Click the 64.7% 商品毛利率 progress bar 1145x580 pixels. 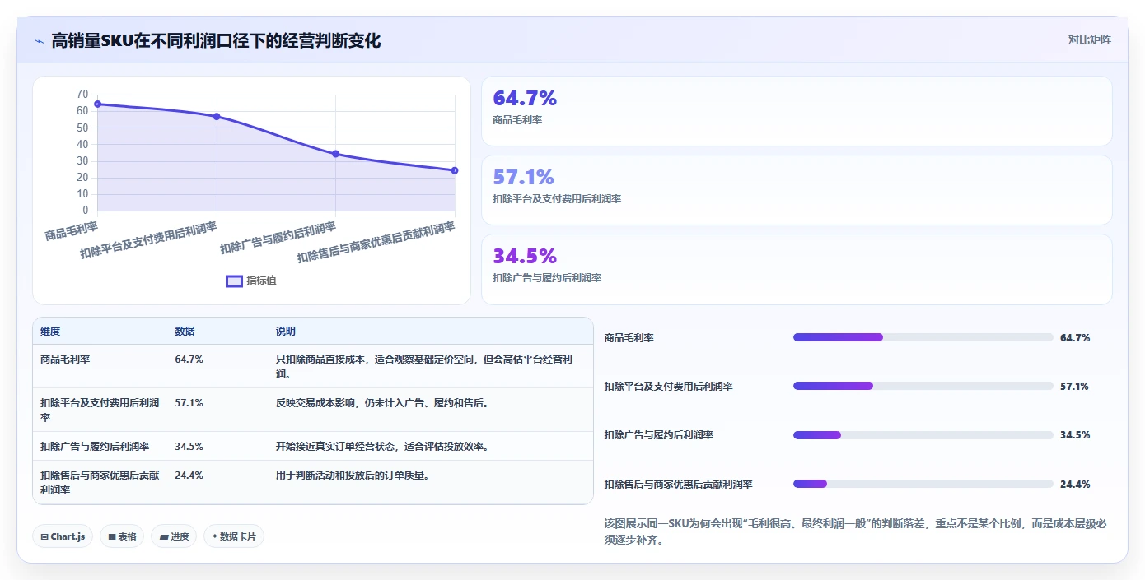[x=923, y=337]
